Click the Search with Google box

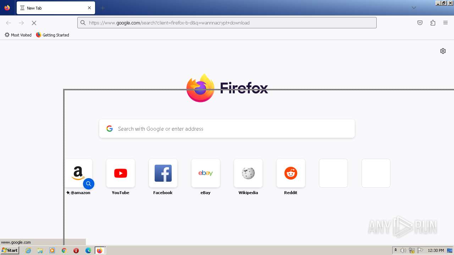pos(227,129)
